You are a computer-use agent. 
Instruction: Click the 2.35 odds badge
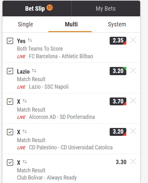pyautogui.click(x=118, y=41)
